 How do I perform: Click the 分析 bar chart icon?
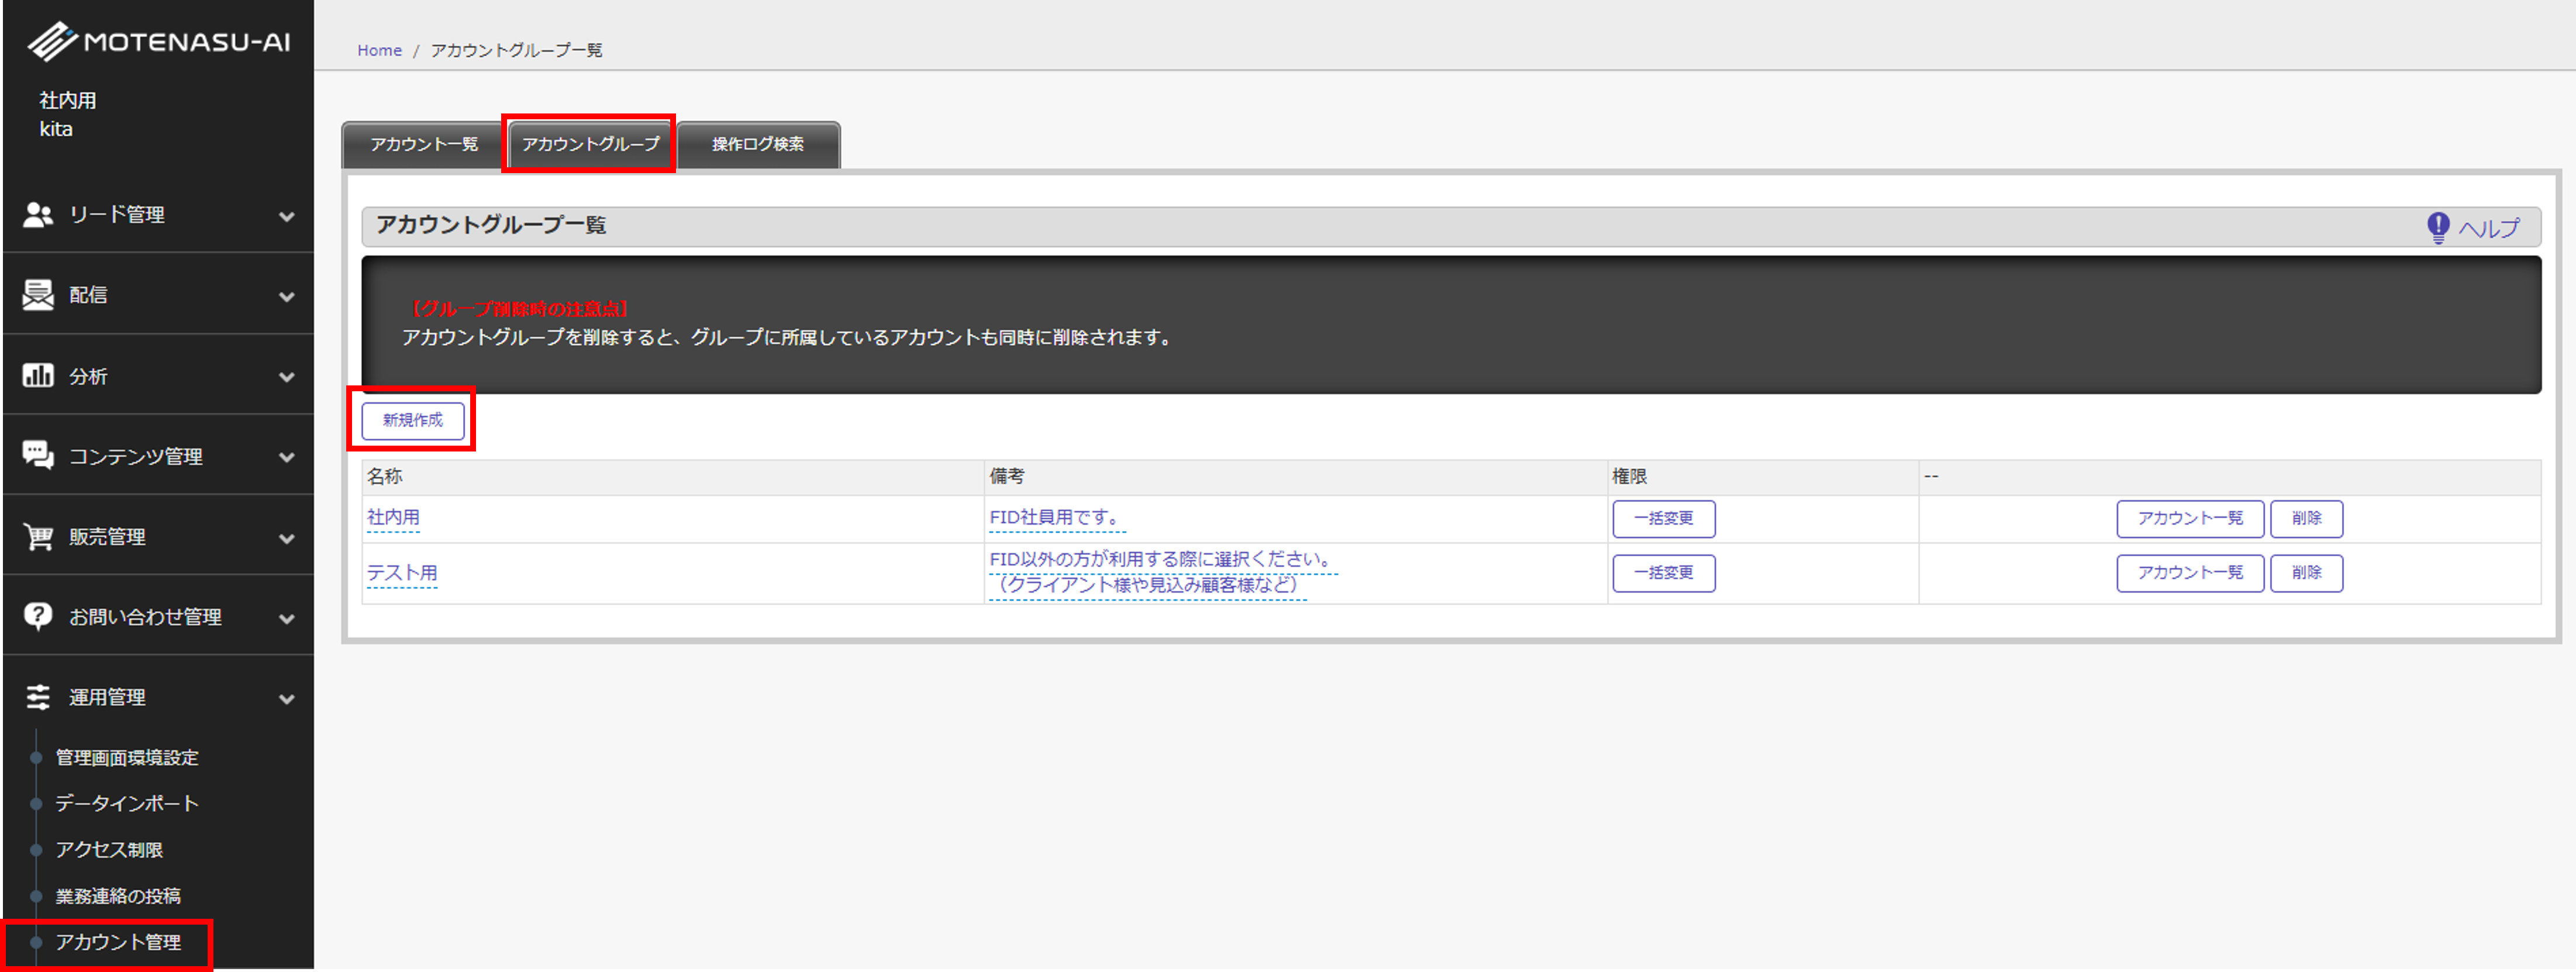pos(38,376)
